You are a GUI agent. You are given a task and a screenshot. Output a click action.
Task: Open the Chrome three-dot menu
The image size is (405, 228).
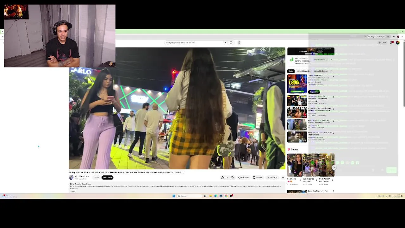(402, 36)
